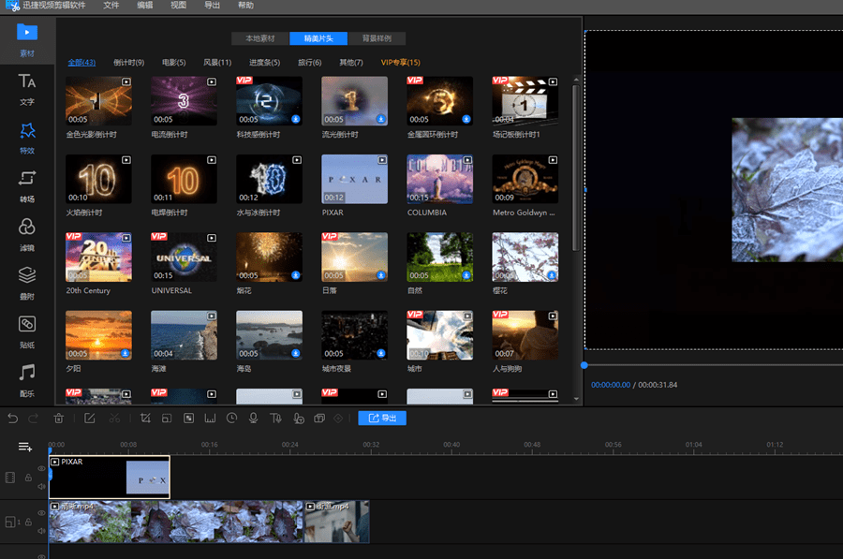843x559 pixels.
Task: Split clip with the scissors icon
Action: (x=114, y=419)
